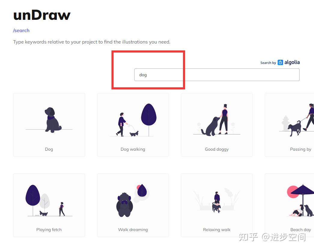The image size is (314, 250).
Task: Open the Algolia logo link
Action: coord(288,62)
